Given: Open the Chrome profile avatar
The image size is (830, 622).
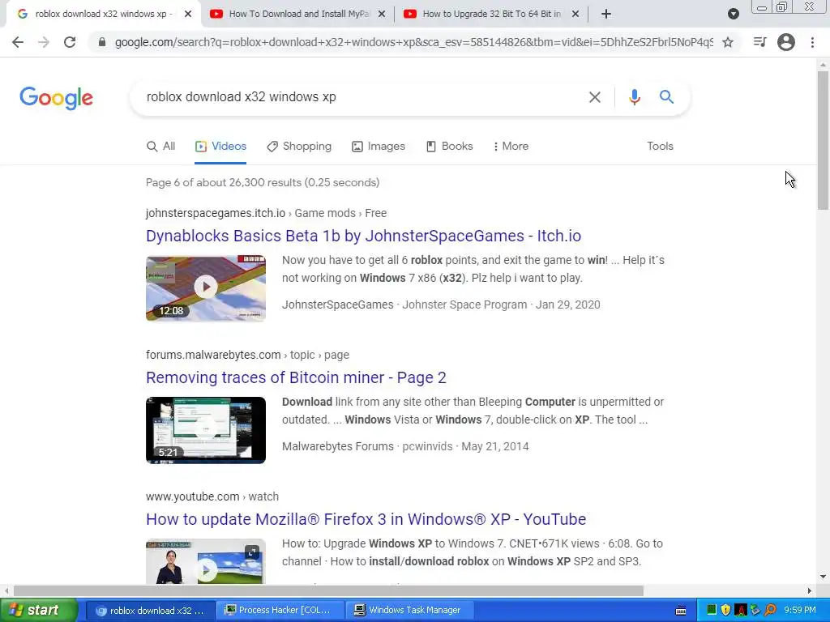Looking at the screenshot, I should click(x=786, y=42).
